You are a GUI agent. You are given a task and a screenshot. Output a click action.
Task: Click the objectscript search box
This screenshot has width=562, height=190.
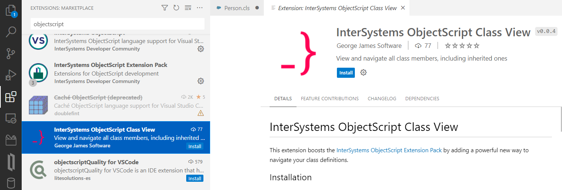point(117,24)
